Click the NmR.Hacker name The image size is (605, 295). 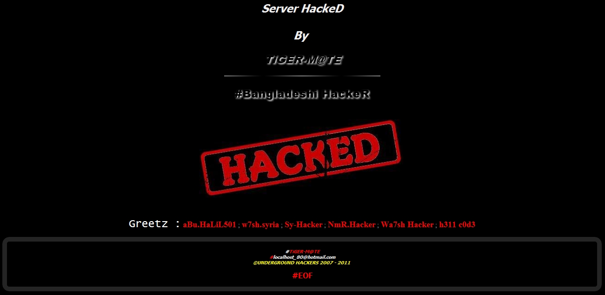click(x=352, y=225)
